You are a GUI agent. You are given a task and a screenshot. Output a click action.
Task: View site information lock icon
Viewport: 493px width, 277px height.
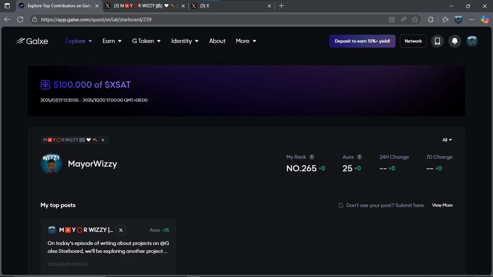tap(35, 19)
